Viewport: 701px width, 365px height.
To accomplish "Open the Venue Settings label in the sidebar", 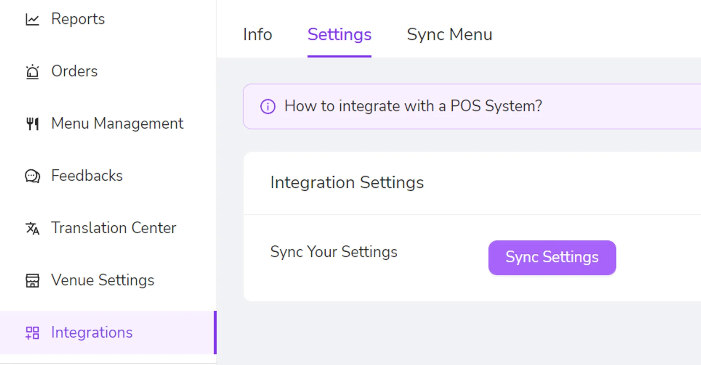I will pos(103,280).
